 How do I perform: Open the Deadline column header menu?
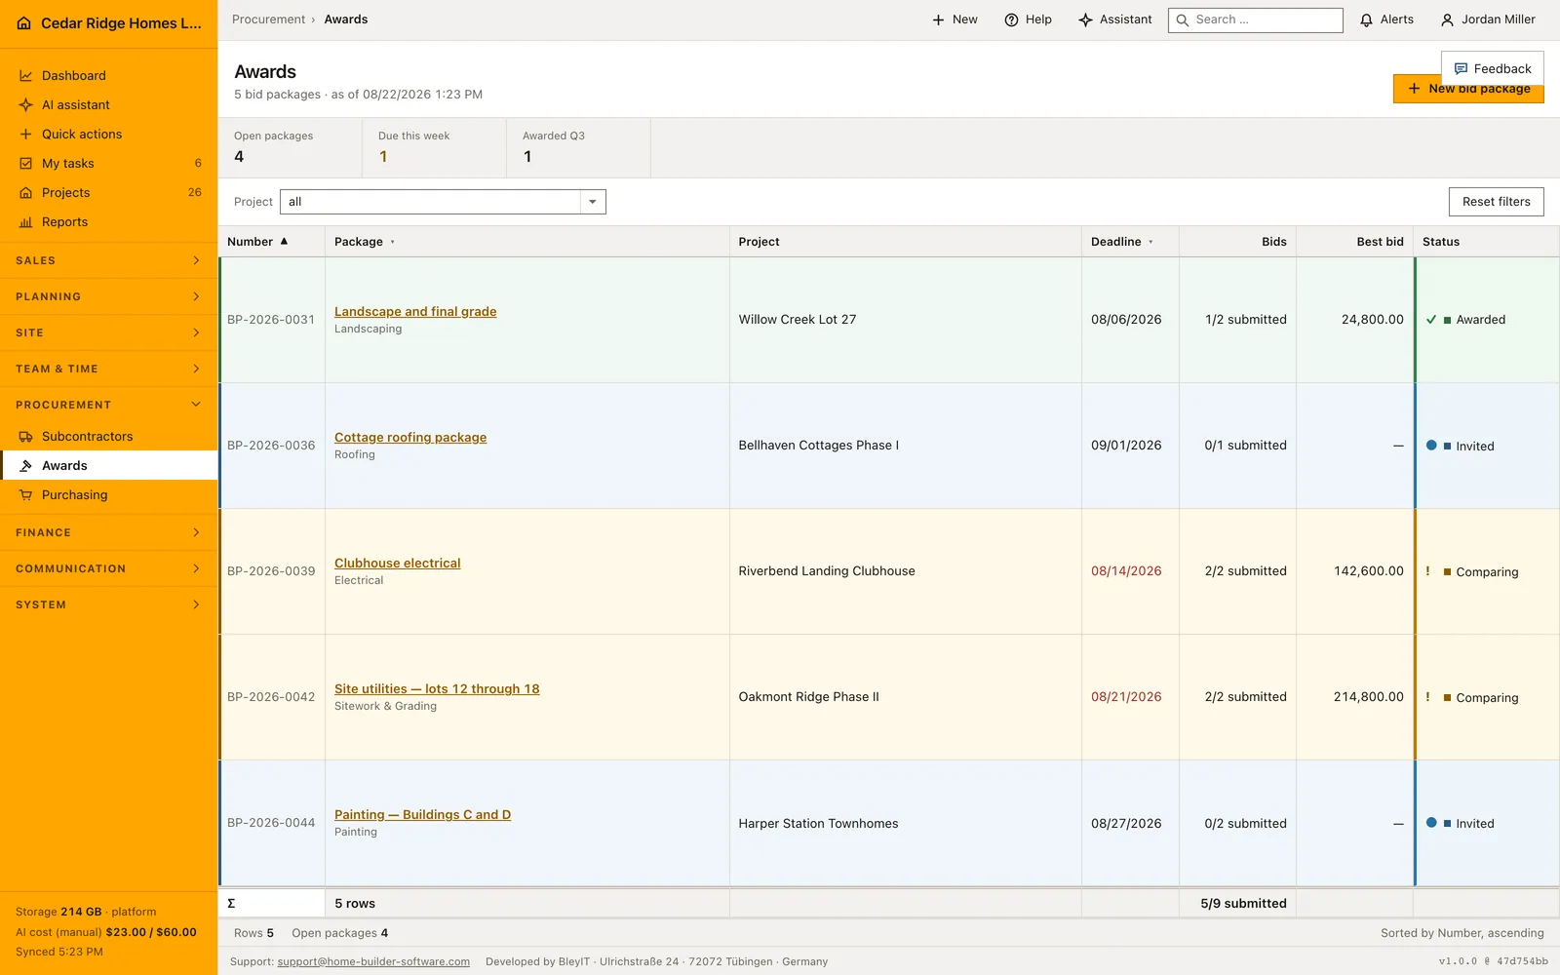[1150, 242]
